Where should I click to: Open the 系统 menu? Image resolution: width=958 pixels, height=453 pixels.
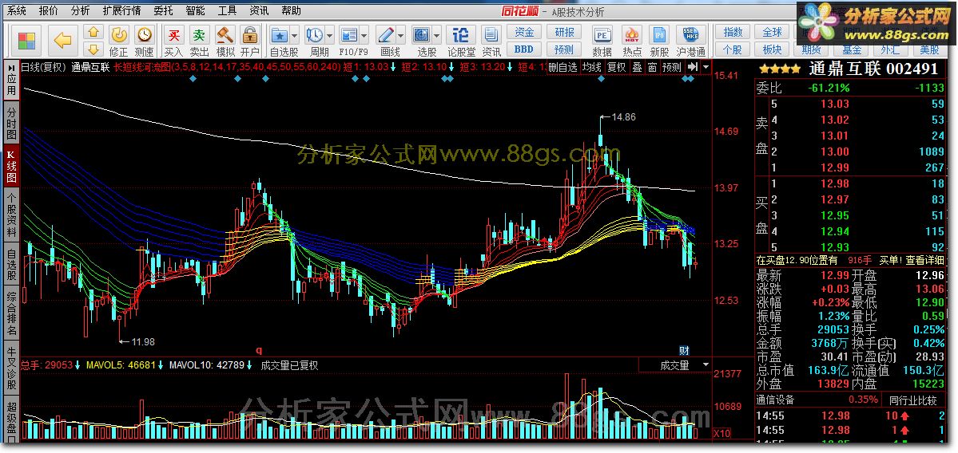tap(17, 10)
